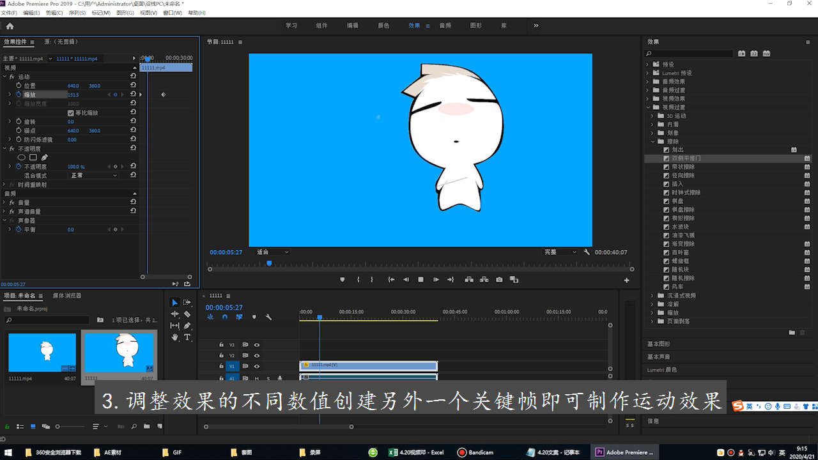Click the Lift button
The height and width of the screenshot is (460, 818).
(x=469, y=279)
